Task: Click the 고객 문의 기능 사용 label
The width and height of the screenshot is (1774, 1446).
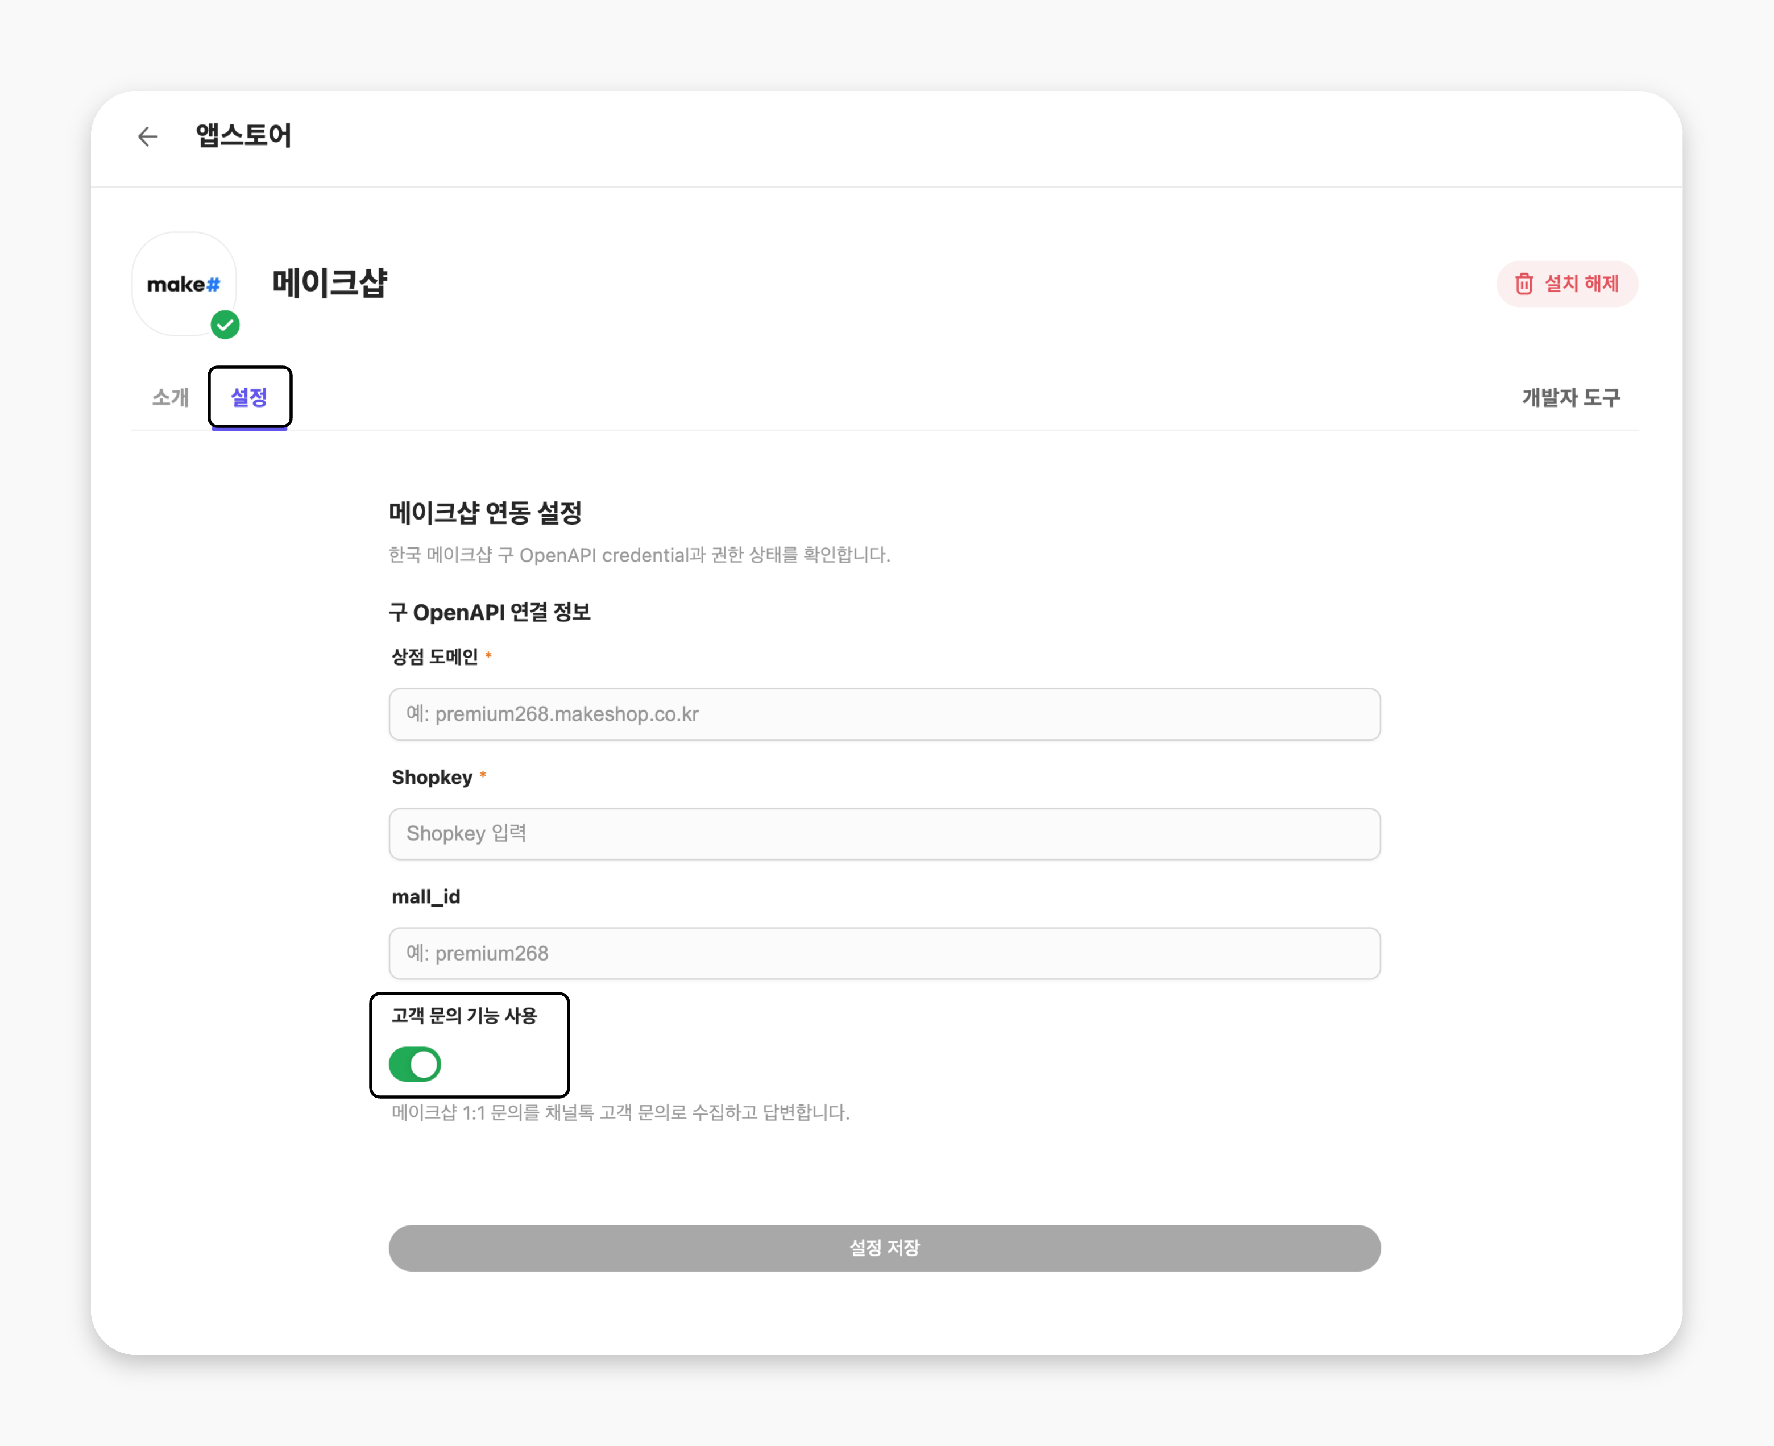Action: click(x=464, y=1015)
